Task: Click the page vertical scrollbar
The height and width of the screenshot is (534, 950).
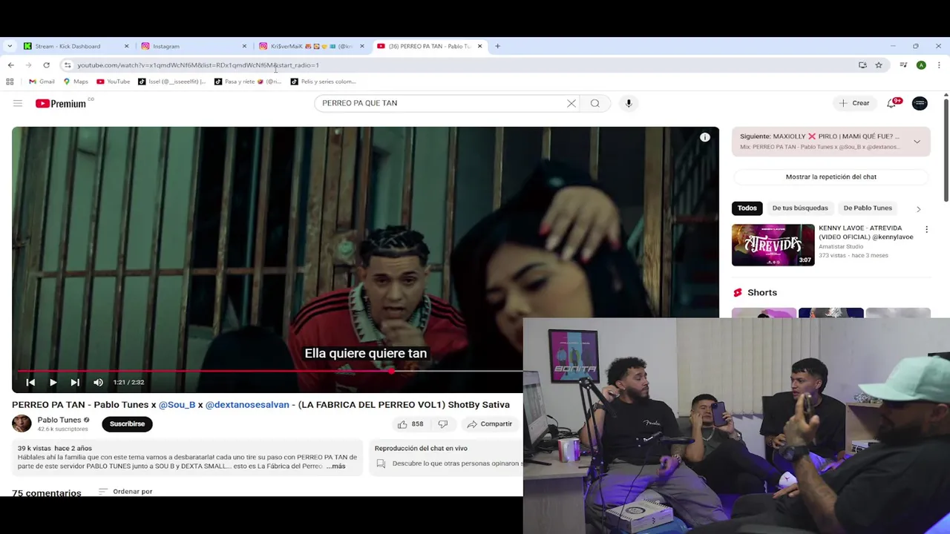Action: 946,148
